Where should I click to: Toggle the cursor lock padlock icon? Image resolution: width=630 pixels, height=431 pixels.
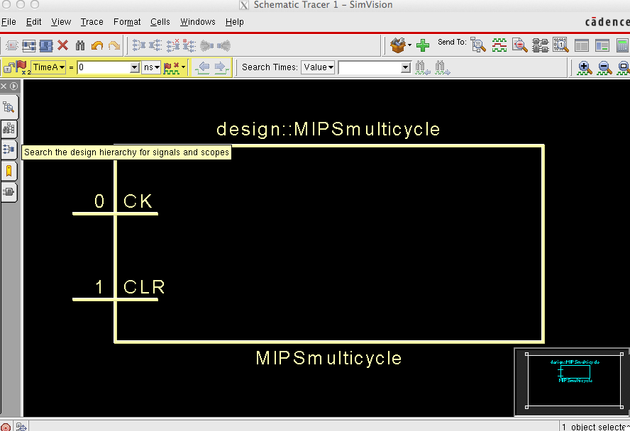pos(9,67)
